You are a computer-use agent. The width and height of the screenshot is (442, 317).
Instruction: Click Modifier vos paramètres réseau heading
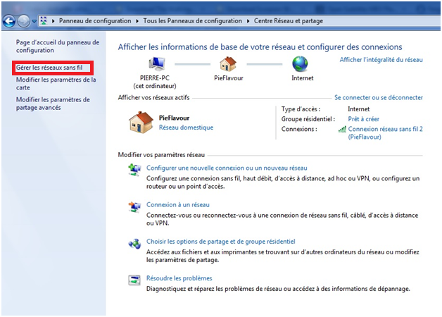[x=161, y=155]
